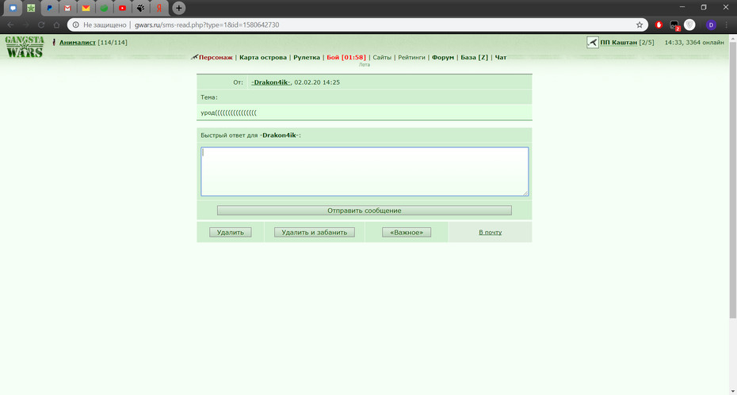Open Сайты in the menu
The image size is (737, 395).
pos(382,57)
